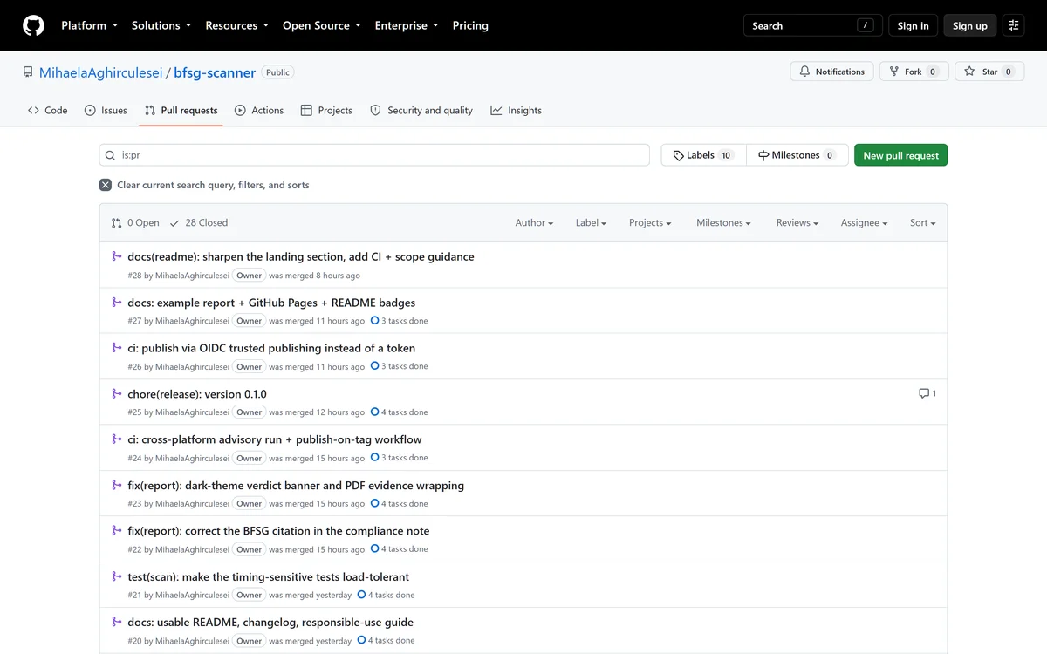Click Sign in
The width and height of the screenshot is (1047, 654).
[913, 25]
